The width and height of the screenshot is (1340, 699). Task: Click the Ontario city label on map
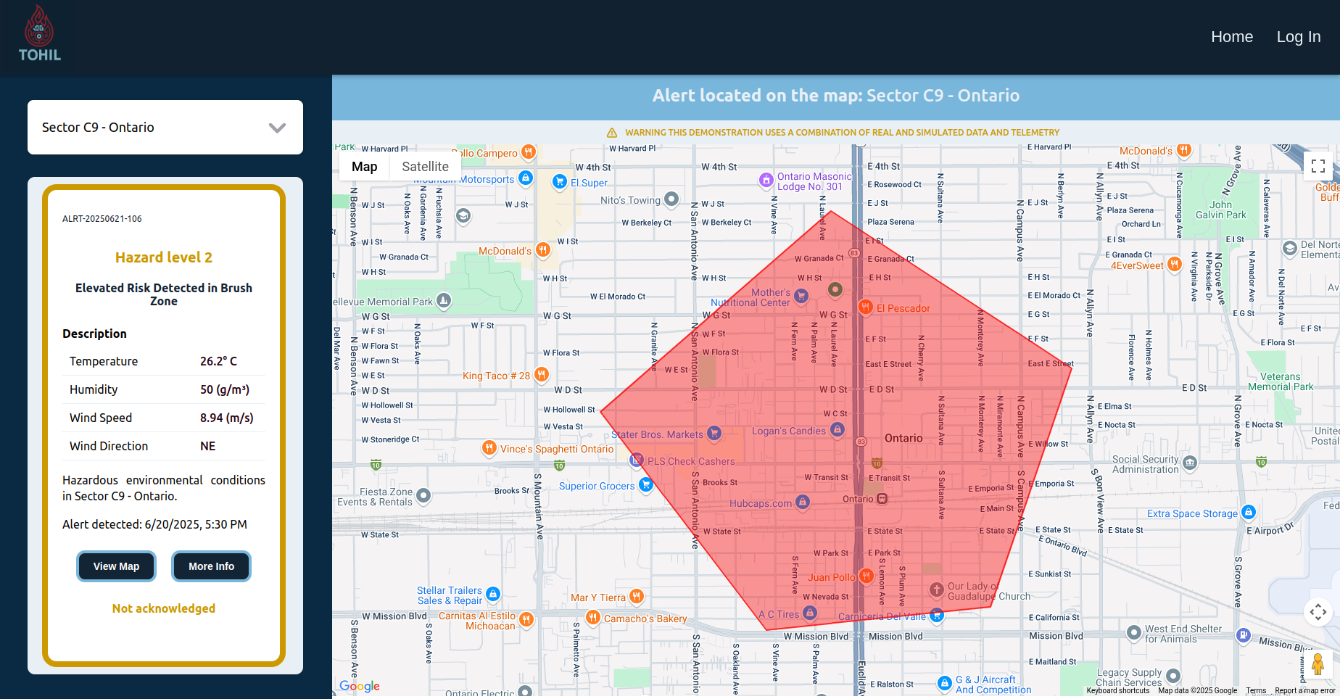(903, 438)
